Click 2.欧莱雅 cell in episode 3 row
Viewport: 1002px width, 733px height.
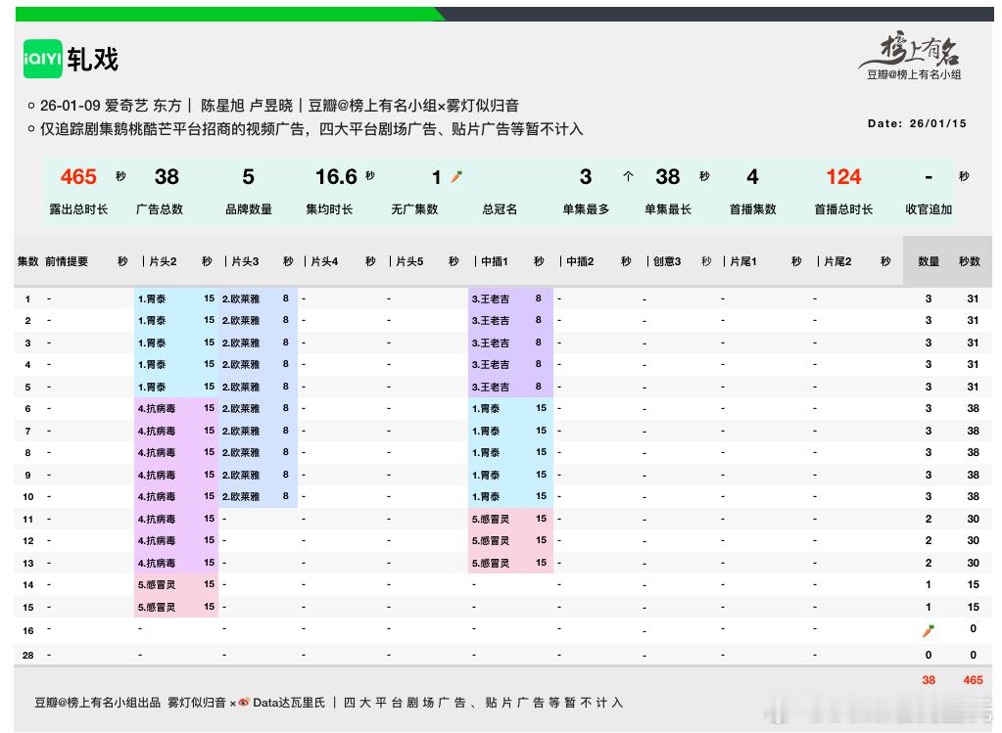click(241, 343)
